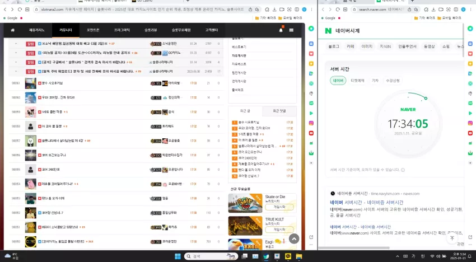Start the TRUE KULT free slot game

(x=279, y=230)
